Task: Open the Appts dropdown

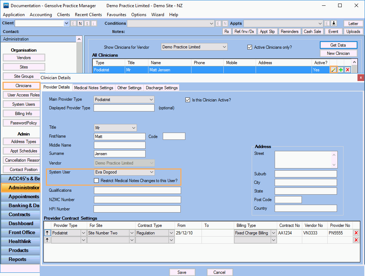Action: pos(320,23)
